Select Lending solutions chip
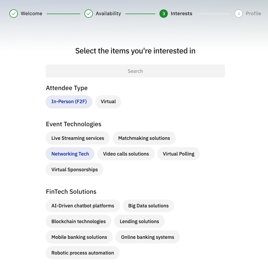This screenshot has height=265, width=268. click(139, 221)
